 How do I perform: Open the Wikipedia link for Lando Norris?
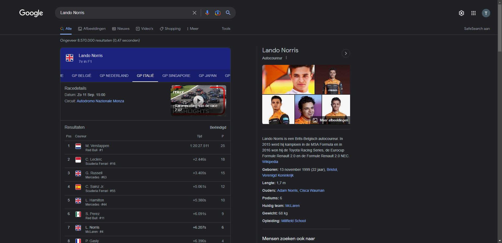(x=270, y=162)
